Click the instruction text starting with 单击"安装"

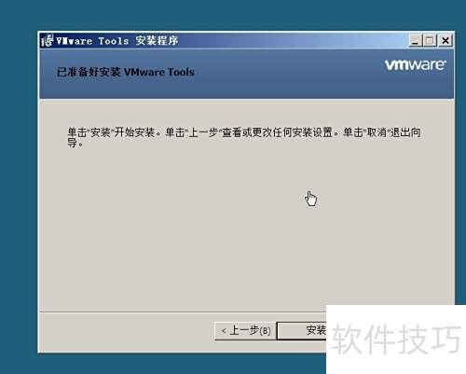pos(244,137)
